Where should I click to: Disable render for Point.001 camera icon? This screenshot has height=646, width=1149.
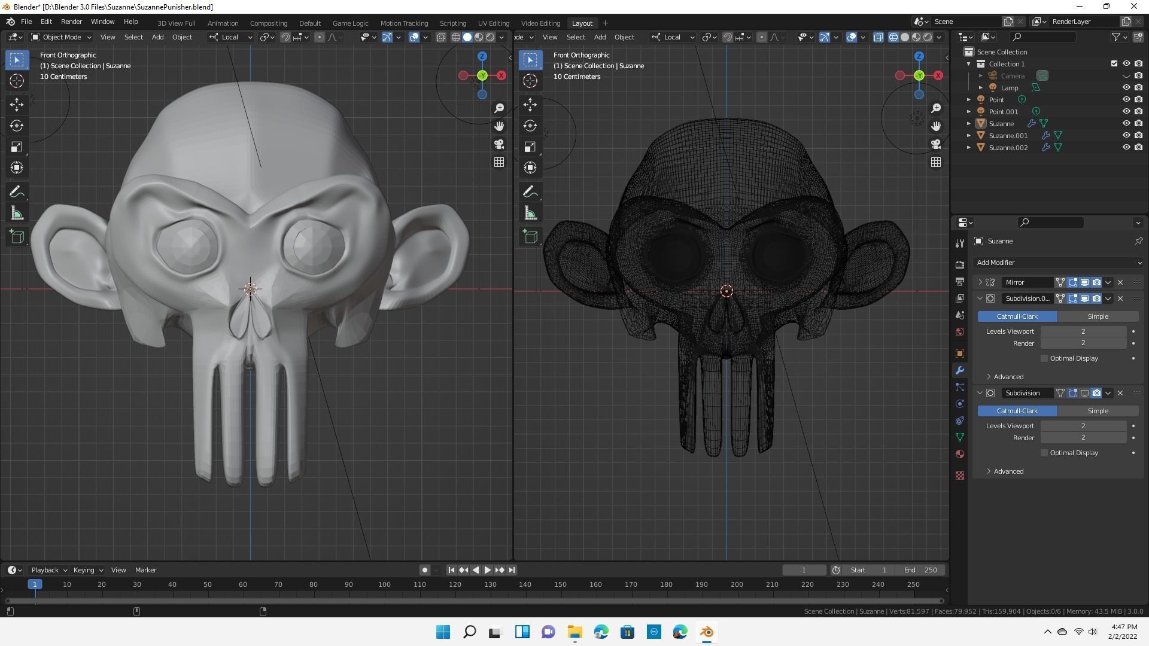(x=1138, y=112)
